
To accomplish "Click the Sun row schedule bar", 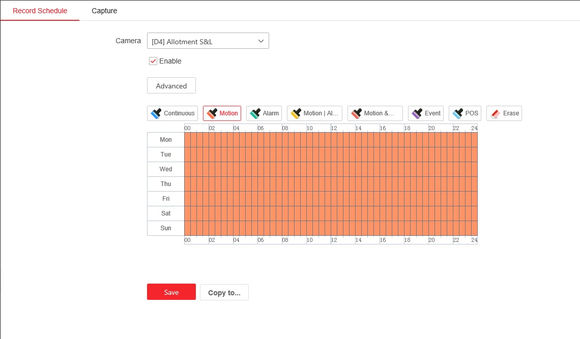I will pos(331,228).
